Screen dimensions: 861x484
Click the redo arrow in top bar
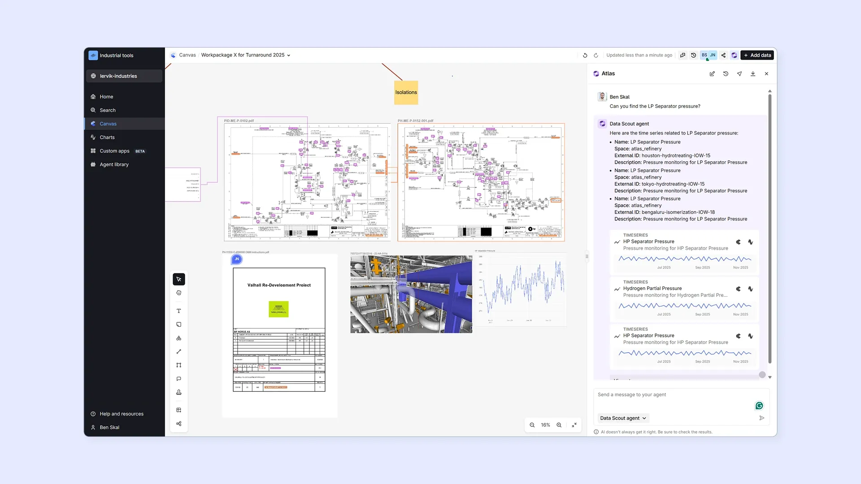click(x=596, y=55)
